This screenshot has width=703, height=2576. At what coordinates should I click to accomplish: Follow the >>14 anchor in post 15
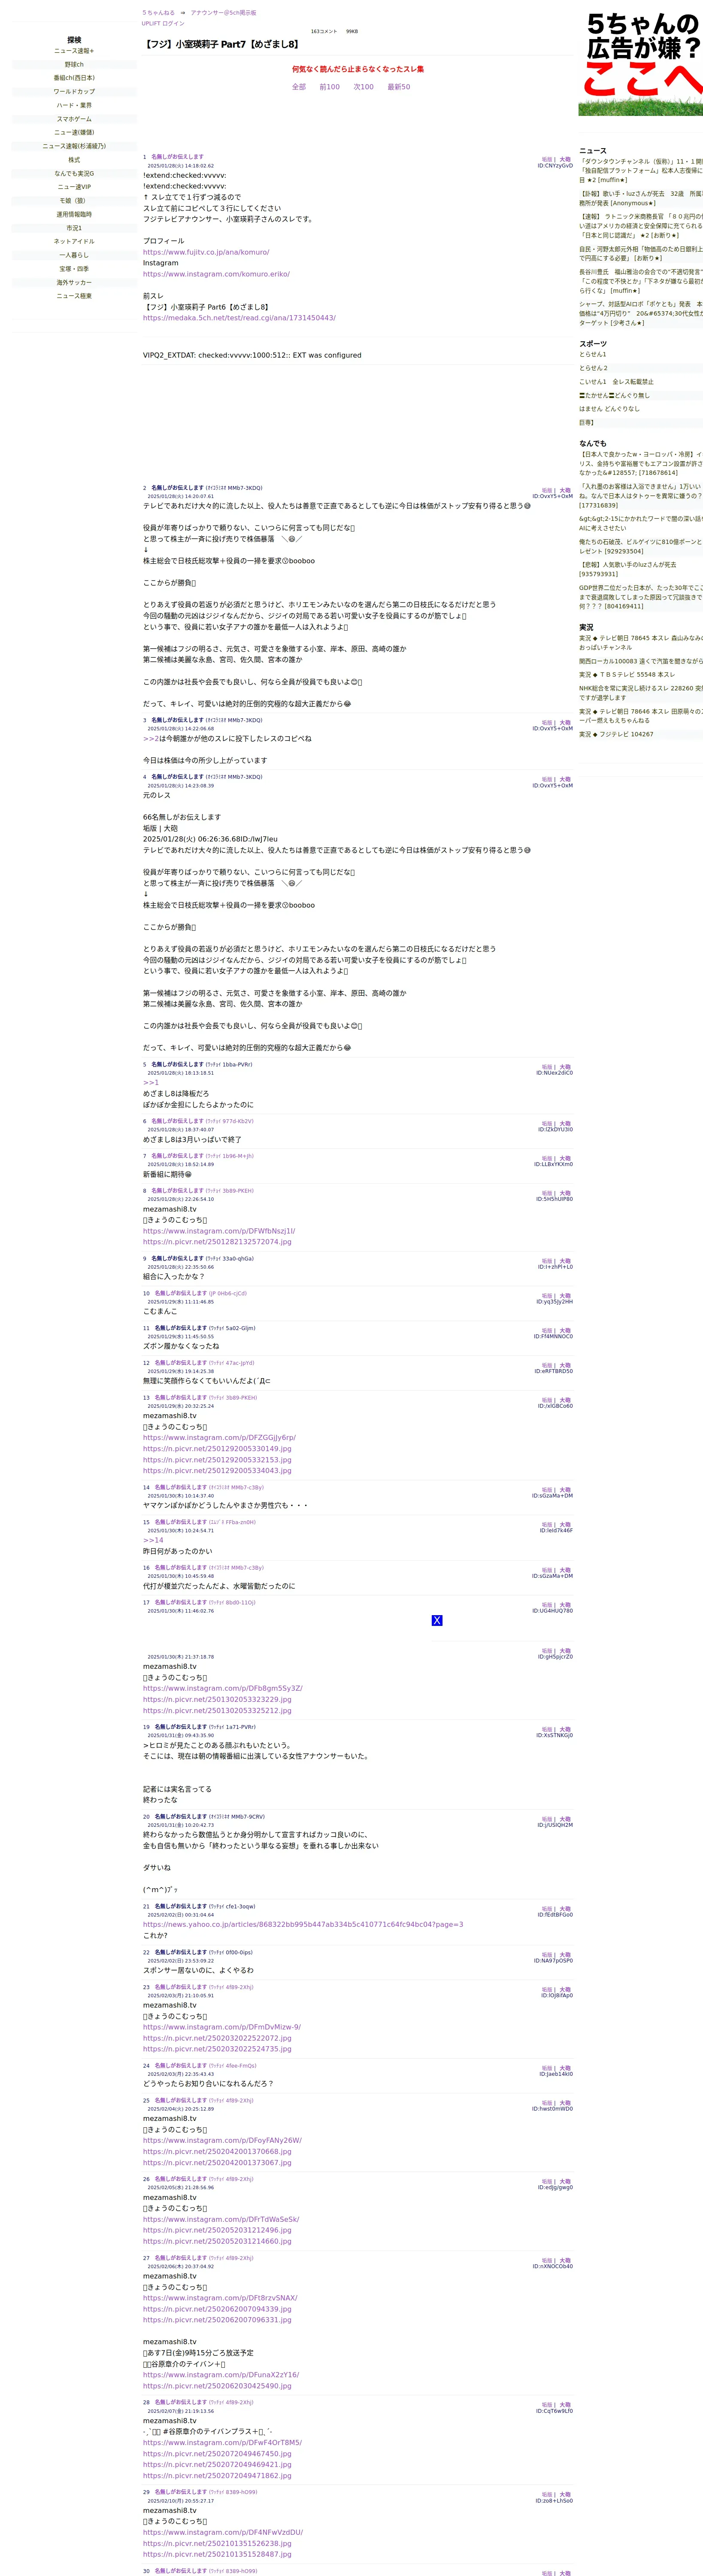tap(153, 1541)
